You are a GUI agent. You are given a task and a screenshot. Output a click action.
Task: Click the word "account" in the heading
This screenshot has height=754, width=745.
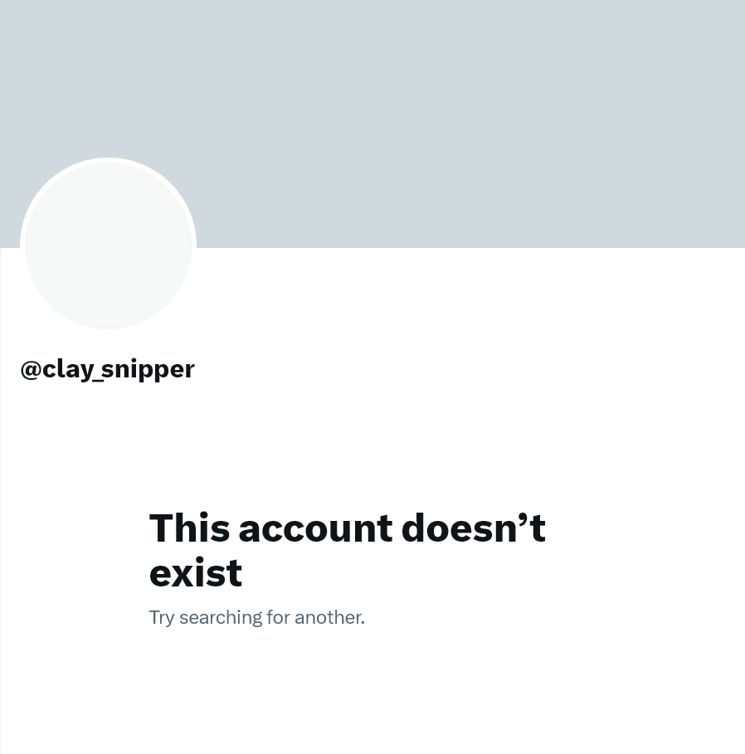(x=315, y=528)
